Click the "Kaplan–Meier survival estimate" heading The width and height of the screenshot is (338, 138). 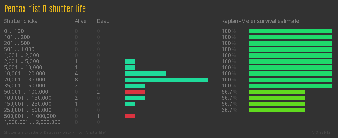click(x=260, y=21)
